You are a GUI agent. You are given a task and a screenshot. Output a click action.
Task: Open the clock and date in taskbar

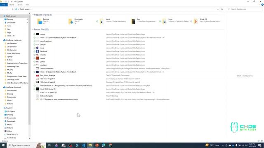tap(252, 145)
